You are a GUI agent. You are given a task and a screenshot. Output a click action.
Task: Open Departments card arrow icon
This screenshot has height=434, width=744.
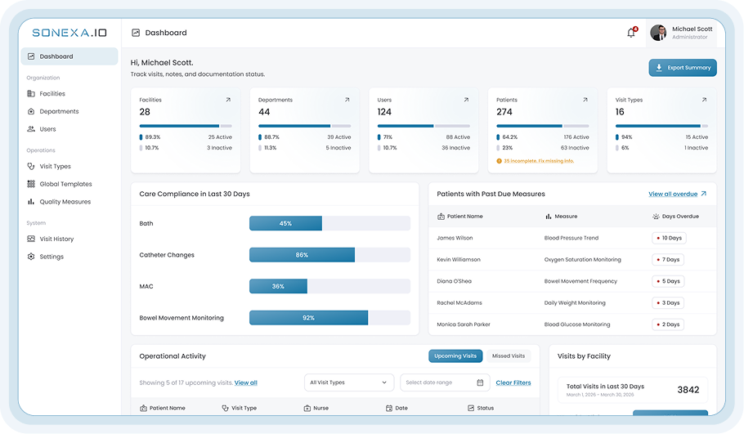pyautogui.click(x=347, y=100)
